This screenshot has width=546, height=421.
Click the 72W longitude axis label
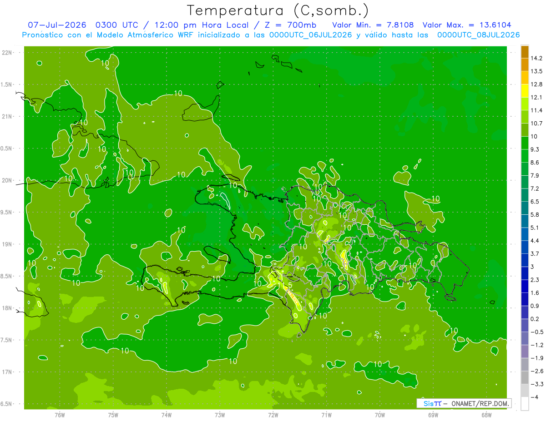pos(273,415)
